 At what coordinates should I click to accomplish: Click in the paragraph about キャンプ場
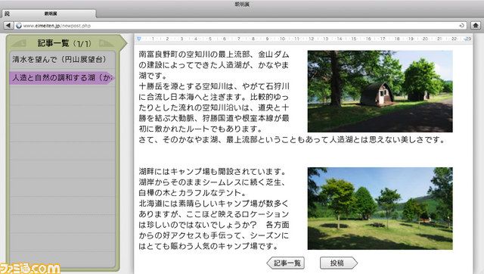click(x=214, y=208)
